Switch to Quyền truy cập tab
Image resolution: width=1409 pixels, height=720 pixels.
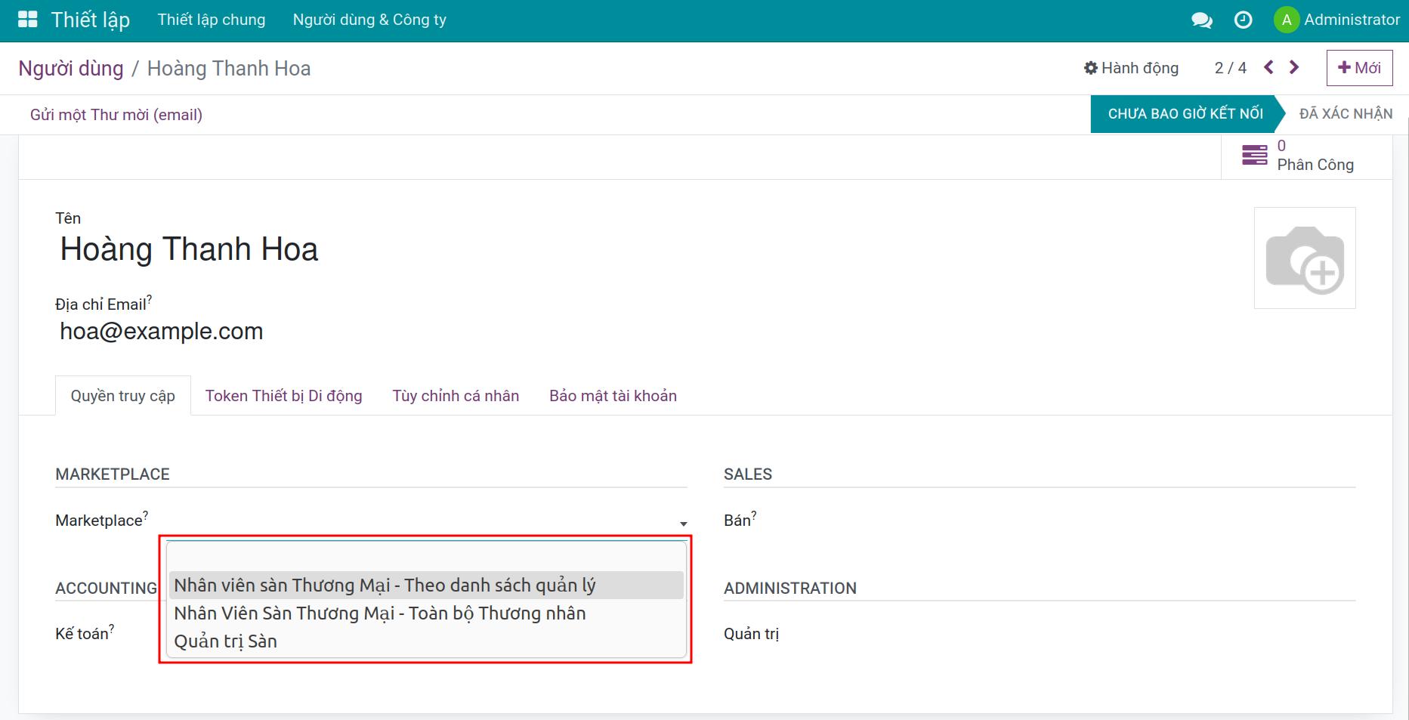point(123,396)
